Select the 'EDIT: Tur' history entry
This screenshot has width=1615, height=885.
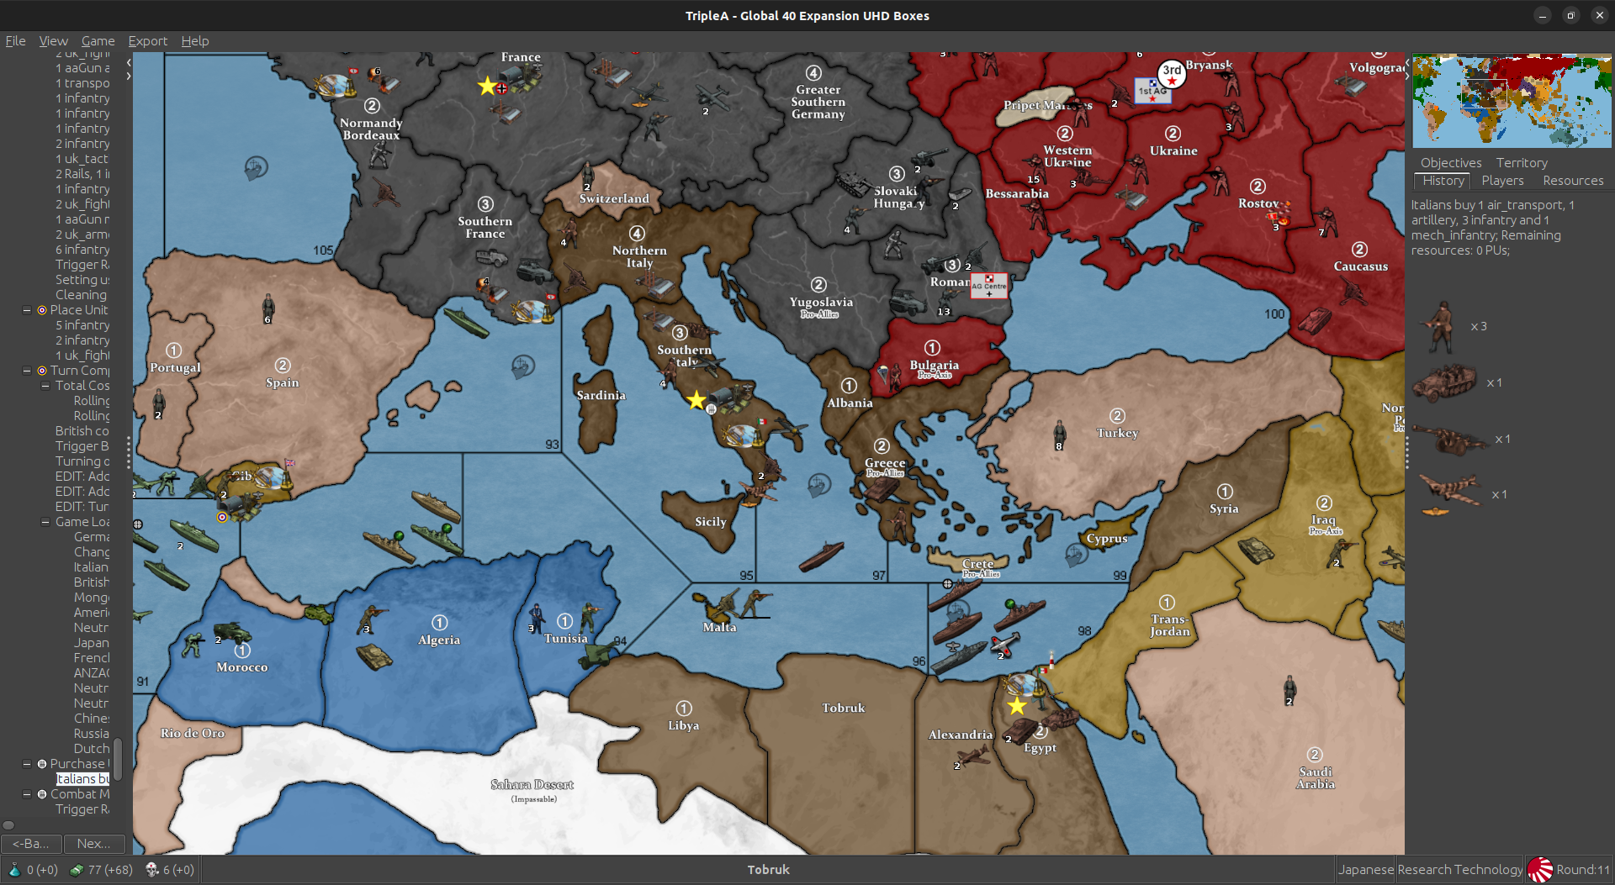click(82, 507)
